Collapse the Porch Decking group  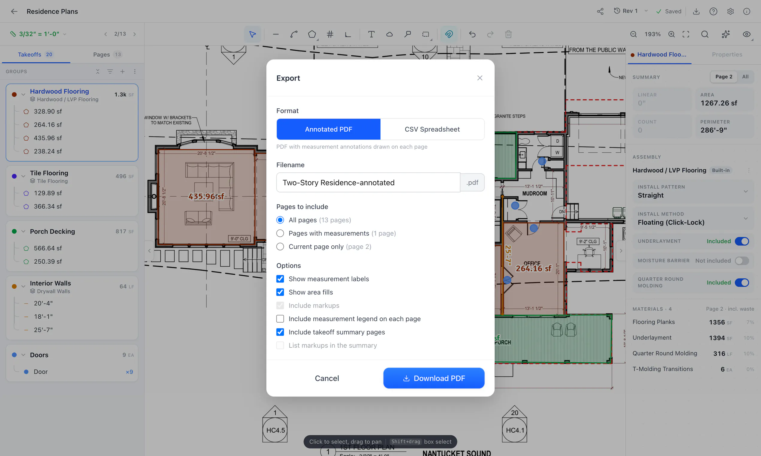click(23, 231)
